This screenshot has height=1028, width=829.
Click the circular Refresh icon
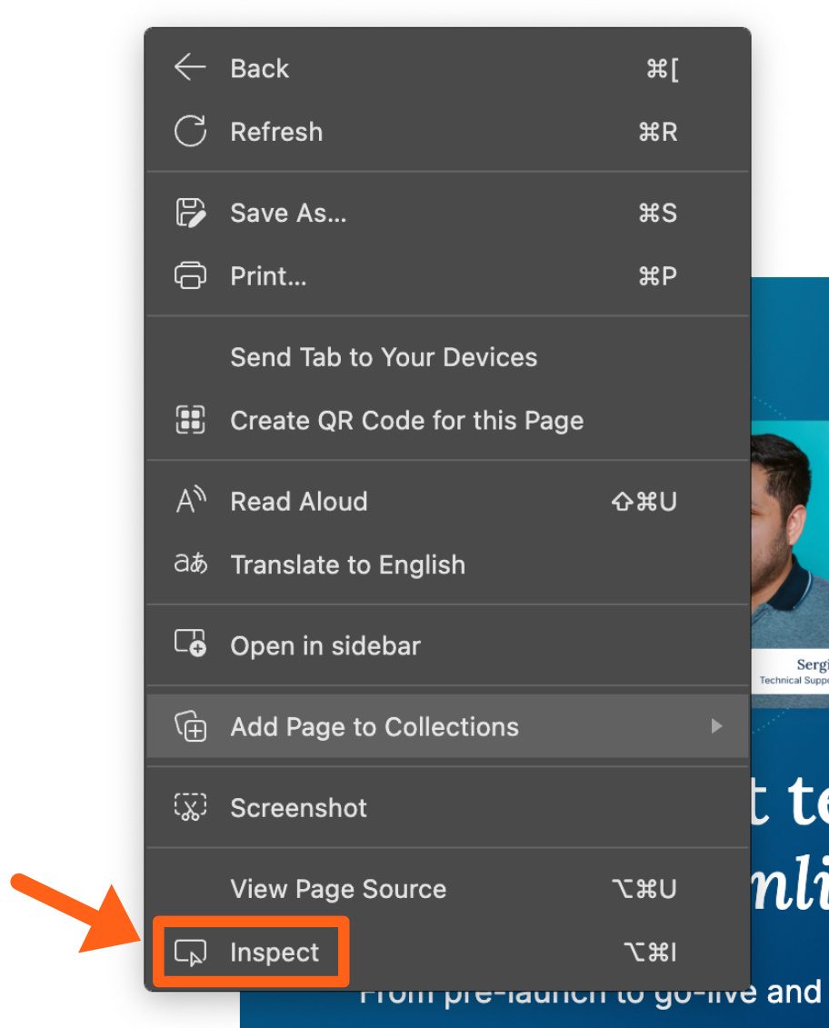click(x=190, y=132)
